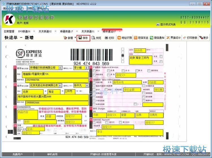Viewport: 212px width, 158px height.
Task: Click recipient district field 三环内
Action: 70,92
